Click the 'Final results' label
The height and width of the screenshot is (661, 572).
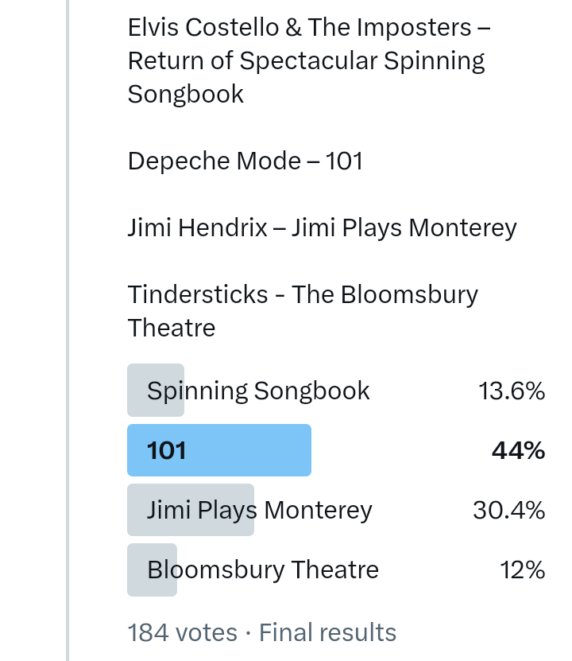(x=327, y=632)
